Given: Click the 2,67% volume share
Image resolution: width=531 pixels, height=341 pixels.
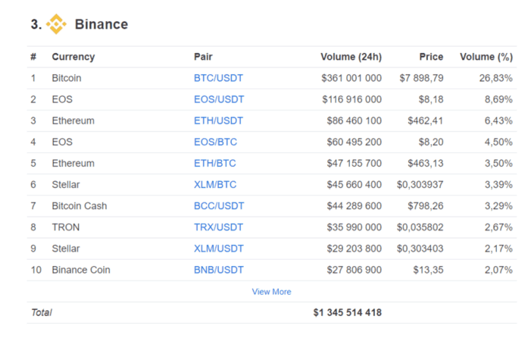Looking at the screenshot, I should pyautogui.click(x=498, y=227).
